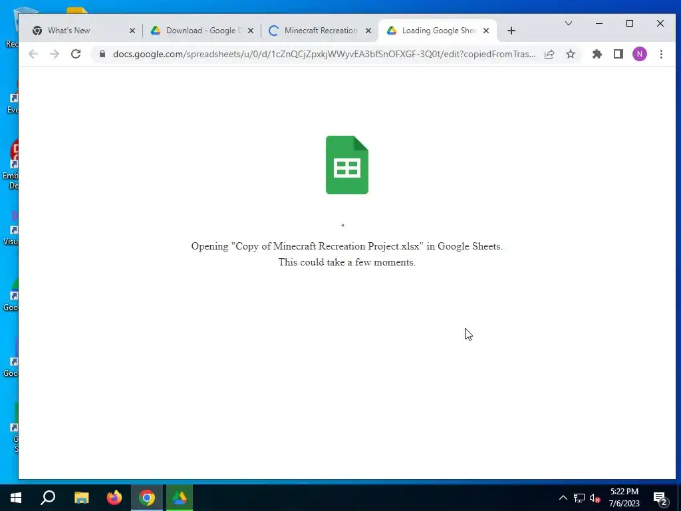681x511 pixels.
Task: Show hidden system tray icons
Action: click(x=563, y=498)
